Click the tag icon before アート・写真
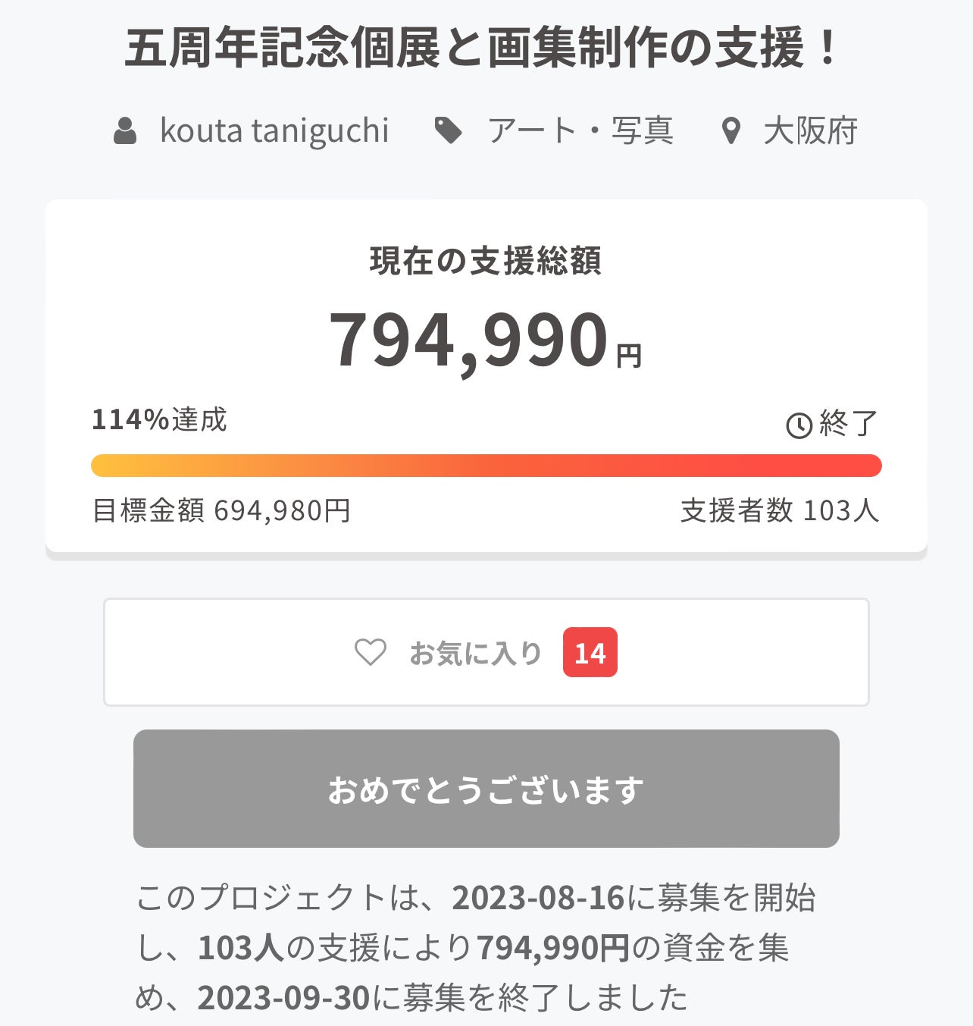The width and height of the screenshot is (973, 1026). [448, 130]
